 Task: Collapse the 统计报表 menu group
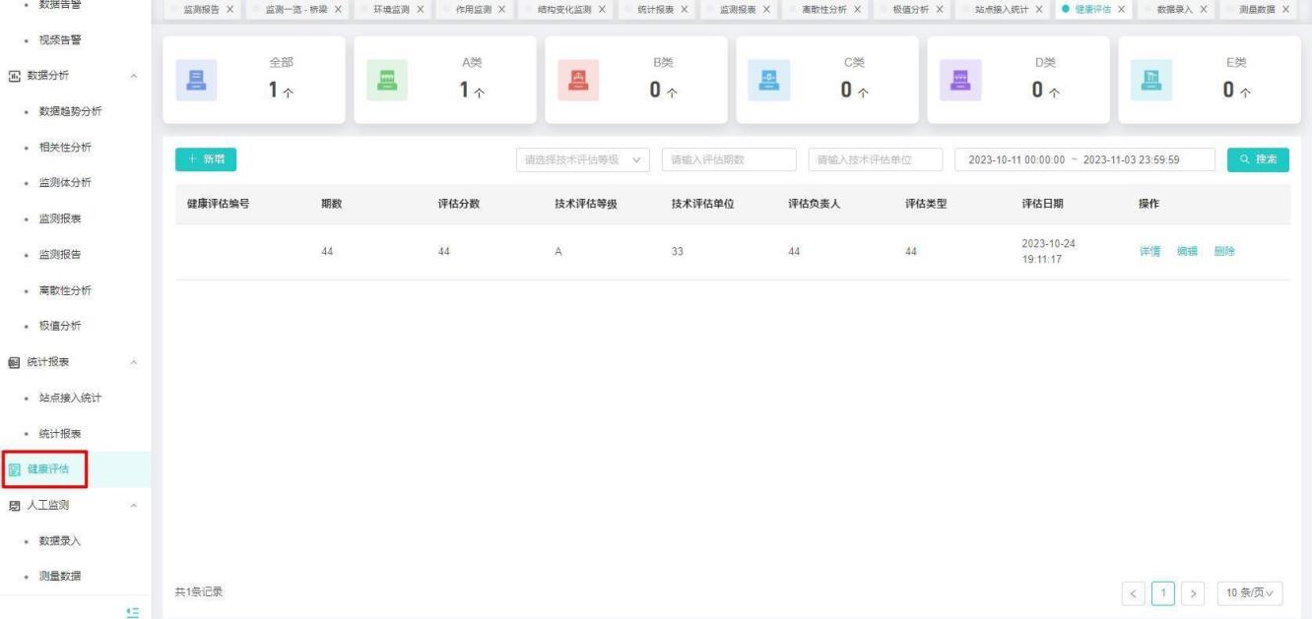133,361
